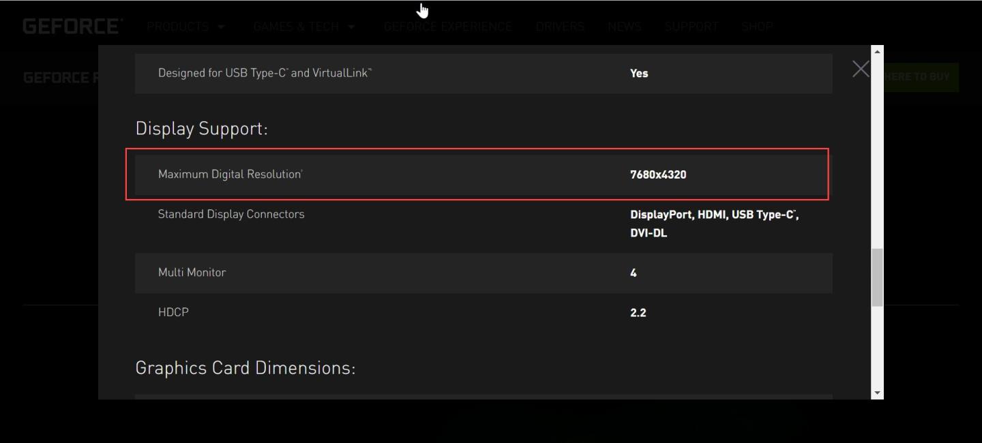Image resolution: width=982 pixels, height=443 pixels.
Task: Click the GeForce logo
Action: pyautogui.click(x=72, y=27)
